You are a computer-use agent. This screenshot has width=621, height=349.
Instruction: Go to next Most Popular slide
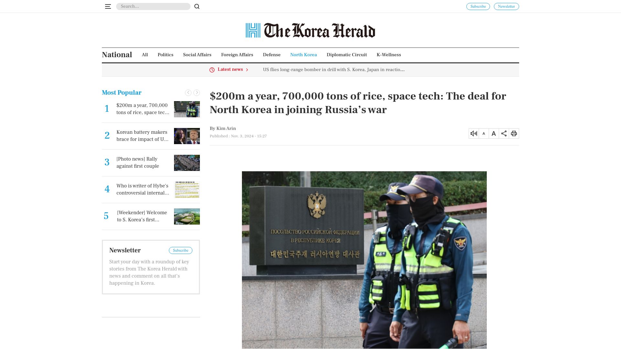tap(197, 93)
